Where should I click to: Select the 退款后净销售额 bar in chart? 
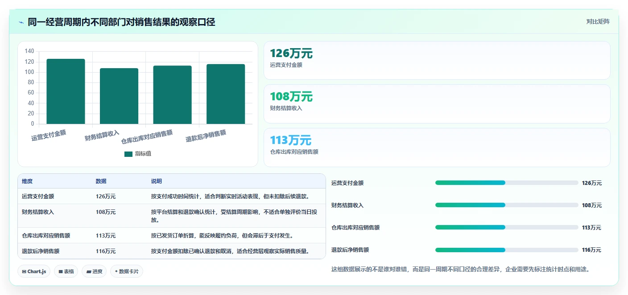(226, 94)
